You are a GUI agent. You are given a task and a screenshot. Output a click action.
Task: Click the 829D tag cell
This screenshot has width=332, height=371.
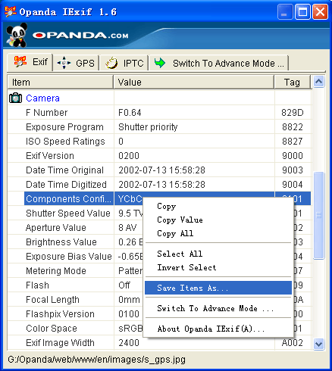click(293, 113)
